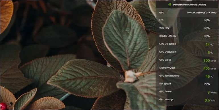This screenshot has height=110, width=219.
Task: Select the Memory Clock label
Action: (167, 68)
